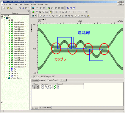Select the arc bend shape tool
The height and width of the screenshot is (113, 125).
click(x=66, y=16)
